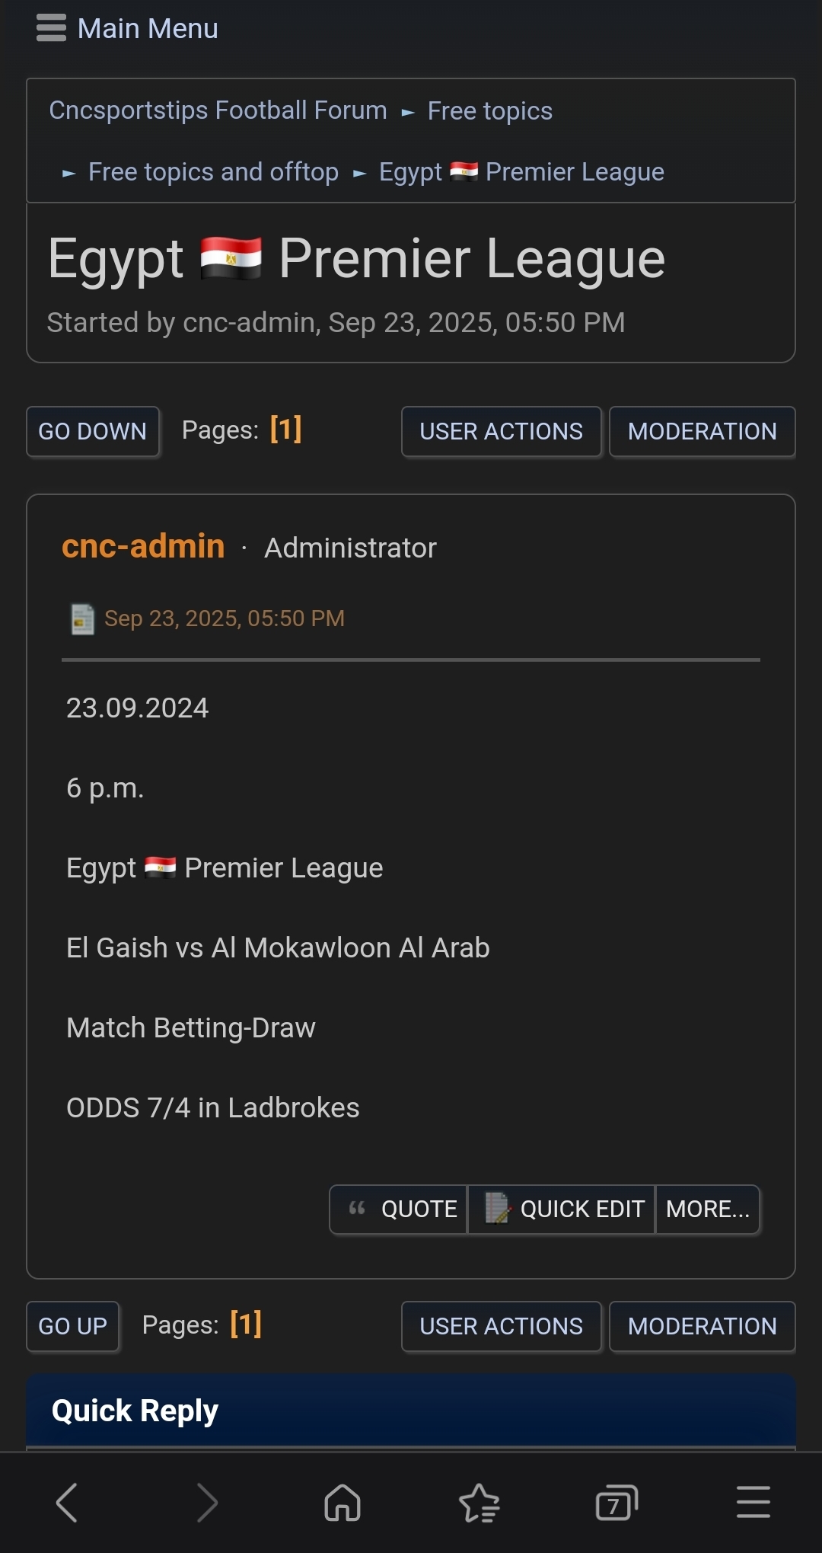This screenshot has height=1553, width=822.
Task: View the cnc-admin user profile
Action: tap(143, 547)
